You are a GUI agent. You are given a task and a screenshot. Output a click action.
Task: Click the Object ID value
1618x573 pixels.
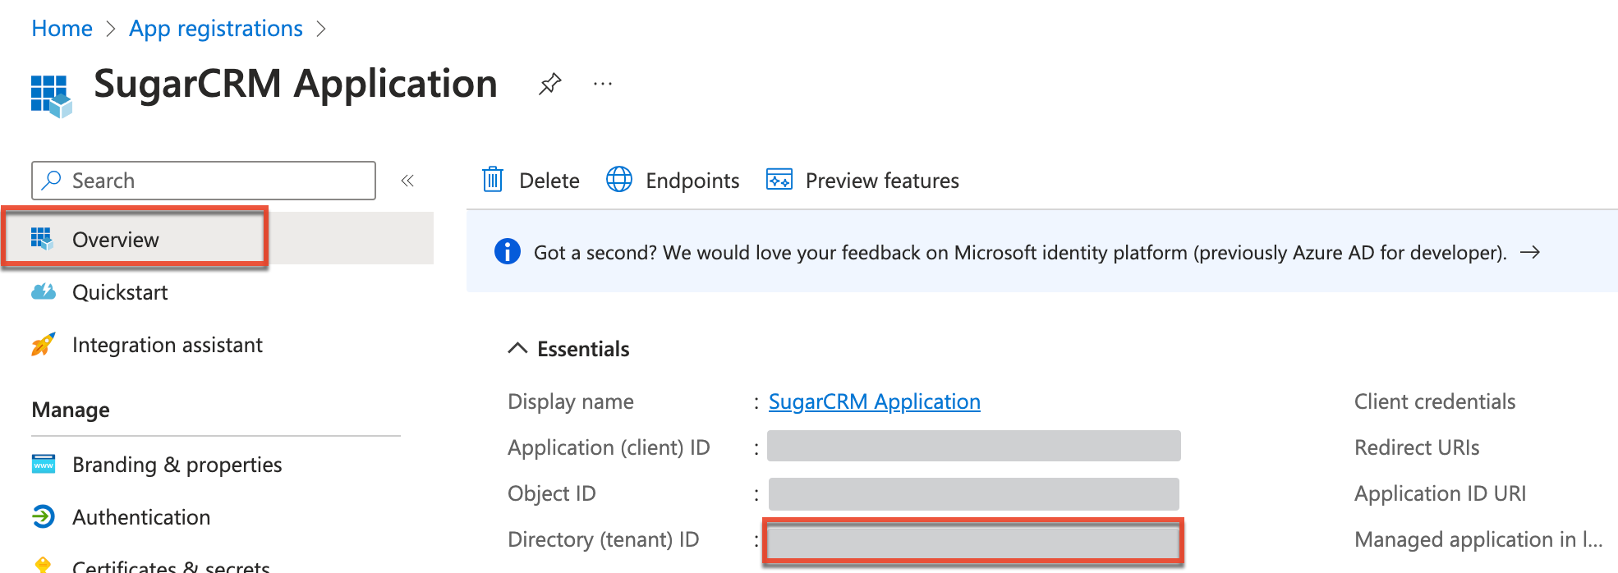[974, 493]
